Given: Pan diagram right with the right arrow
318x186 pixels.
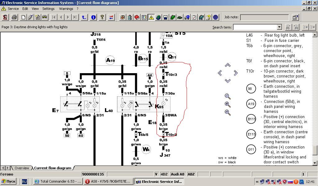Looking at the screenshot, I should 236,73.
